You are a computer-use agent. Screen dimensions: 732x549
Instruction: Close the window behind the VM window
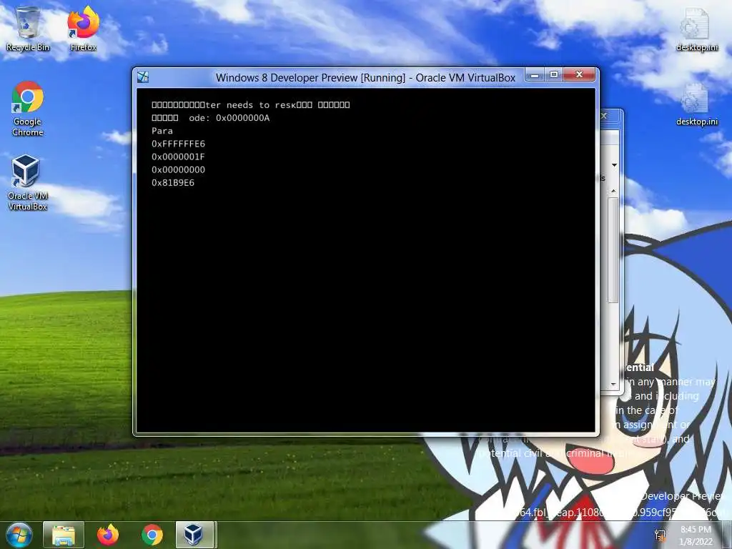pyautogui.click(x=604, y=115)
